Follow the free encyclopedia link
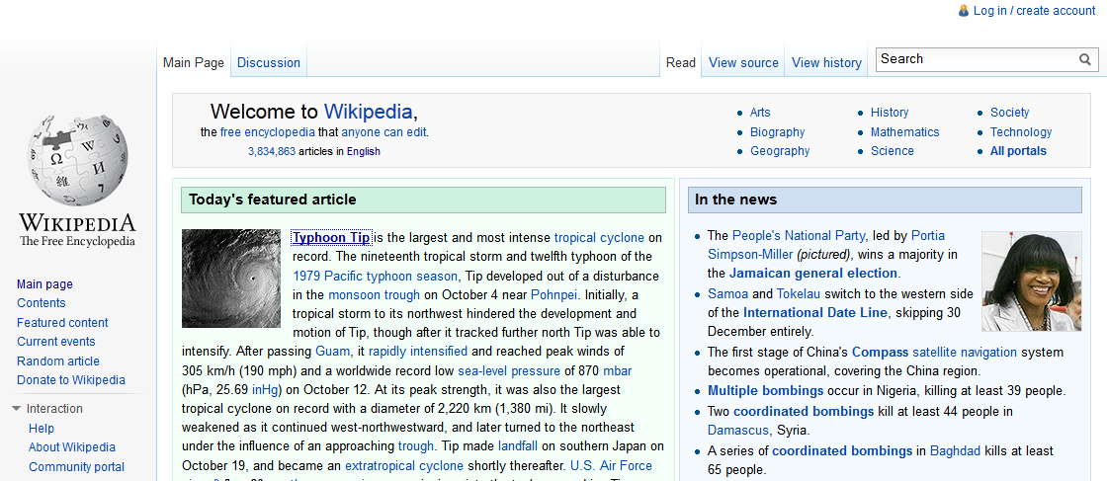The image size is (1107, 481). pyautogui.click(x=268, y=132)
